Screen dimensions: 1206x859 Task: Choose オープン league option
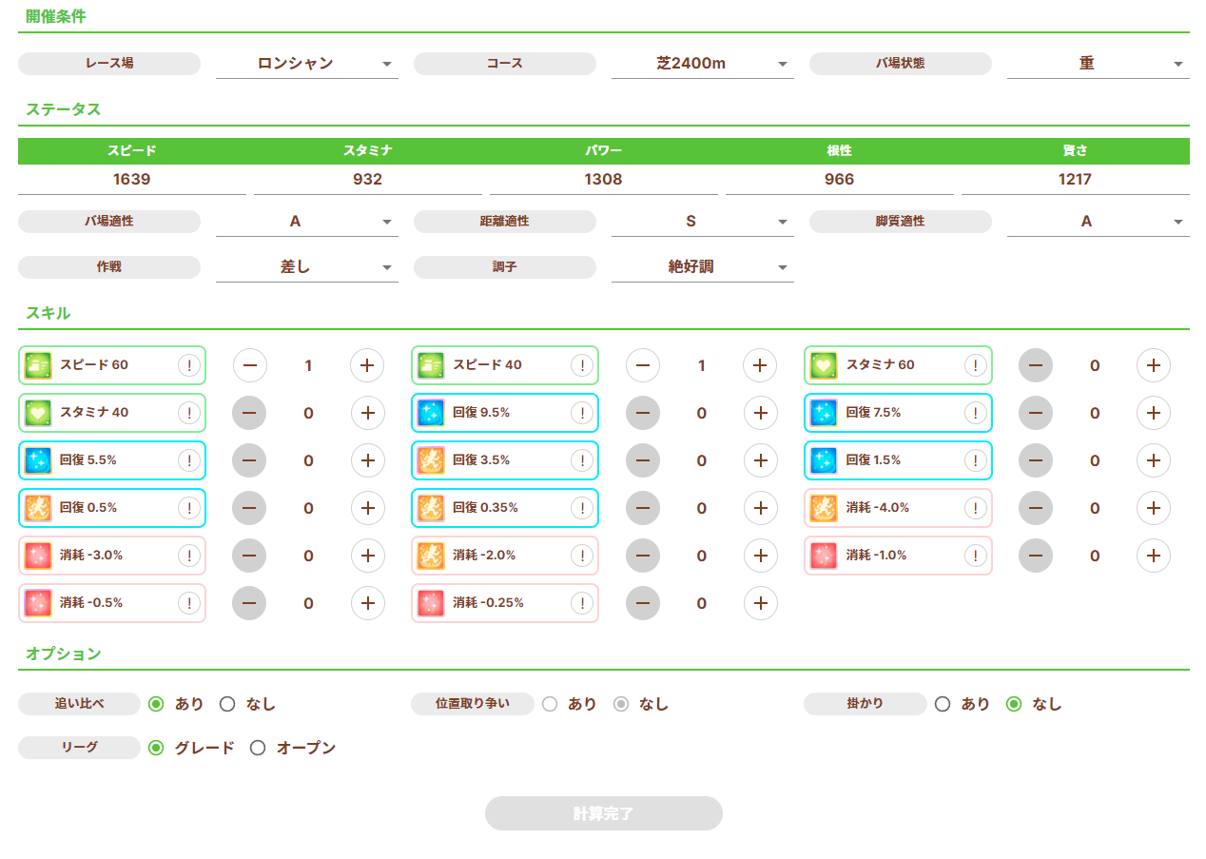258,748
